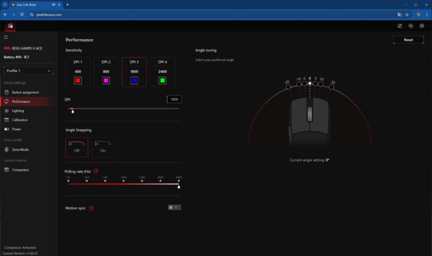This screenshot has width=432, height=256.
Task: Click the green DPI 4 color swatch
Action: (x=162, y=80)
